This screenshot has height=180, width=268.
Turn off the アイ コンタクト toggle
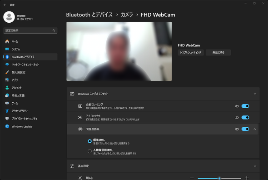[x=245, y=117]
